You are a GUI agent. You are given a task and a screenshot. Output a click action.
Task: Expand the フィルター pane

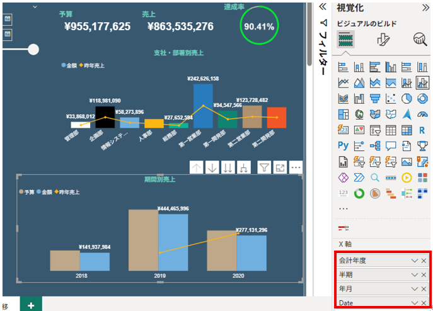(x=323, y=7)
